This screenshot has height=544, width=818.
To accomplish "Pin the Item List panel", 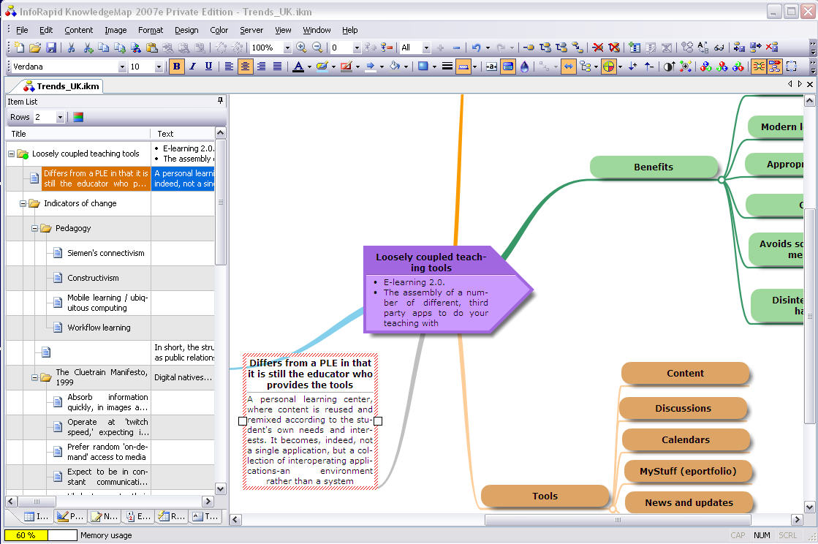I will point(220,101).
